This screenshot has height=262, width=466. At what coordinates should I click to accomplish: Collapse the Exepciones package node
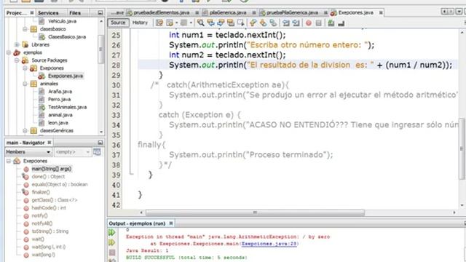click(25, 68)
